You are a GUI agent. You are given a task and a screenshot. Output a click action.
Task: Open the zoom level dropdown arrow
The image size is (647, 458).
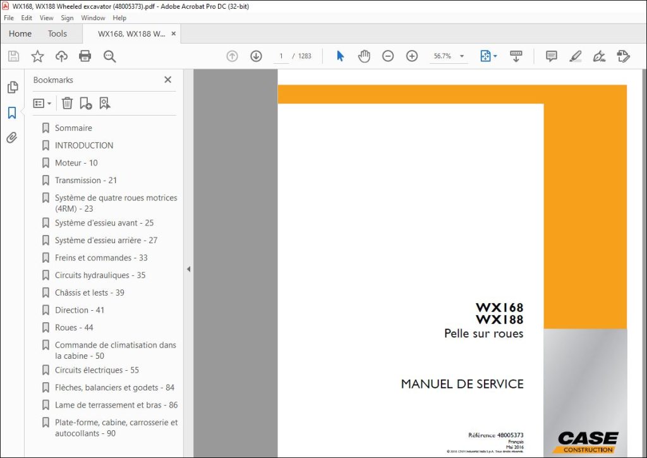click(x=462, y=56)
